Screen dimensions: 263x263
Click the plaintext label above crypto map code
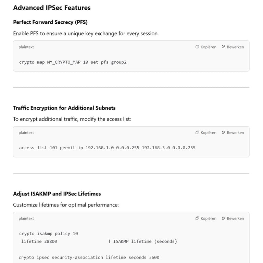[26, 47]
